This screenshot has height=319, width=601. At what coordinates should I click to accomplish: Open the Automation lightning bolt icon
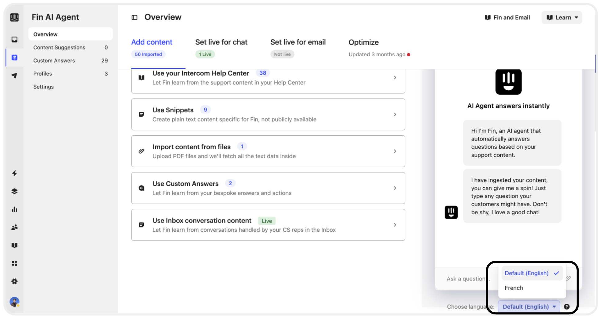pyautogui.click(x=14, y=173)
